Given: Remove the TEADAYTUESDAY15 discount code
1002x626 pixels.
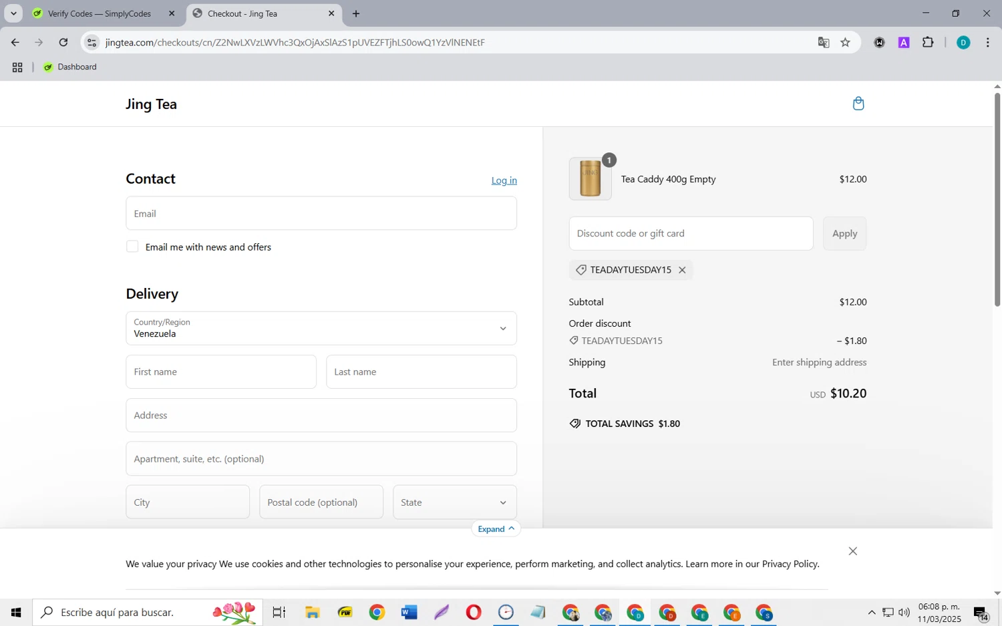Looking at the screenshot, I should click(682, 270).
